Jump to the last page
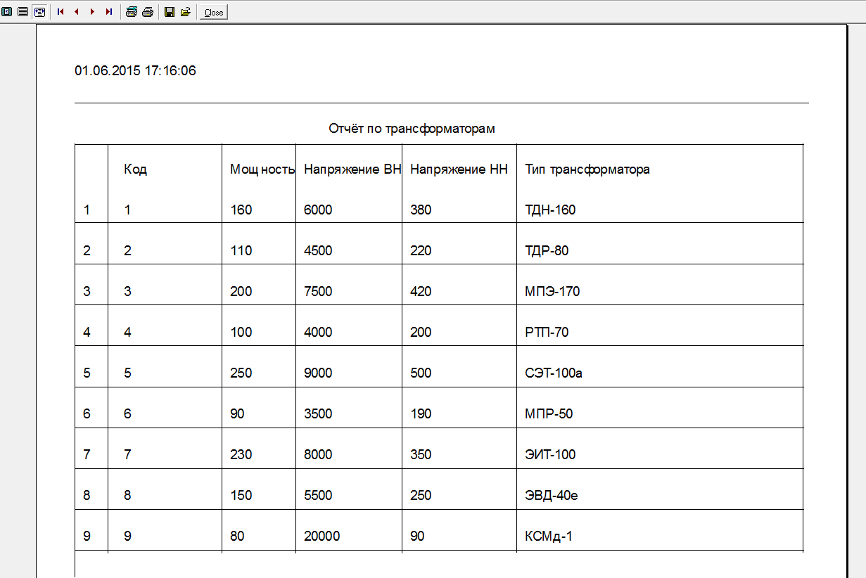 (108, 12)
